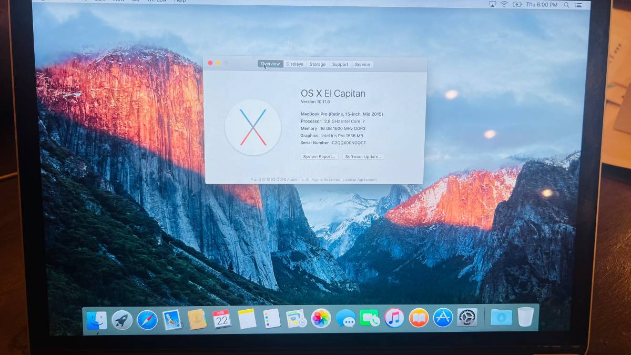This screenshot has width=631, height=355.
Task: Switch to the Service tab
Action: click(362, 64)
